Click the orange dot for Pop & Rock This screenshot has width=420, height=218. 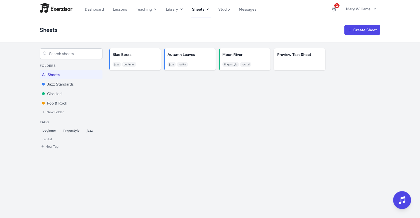pos(43,103)
